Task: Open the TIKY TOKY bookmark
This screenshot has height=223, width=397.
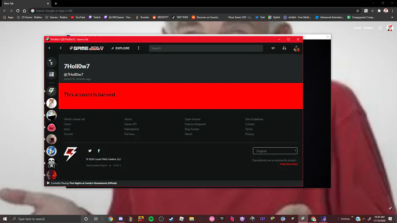Action: point(180,17)
